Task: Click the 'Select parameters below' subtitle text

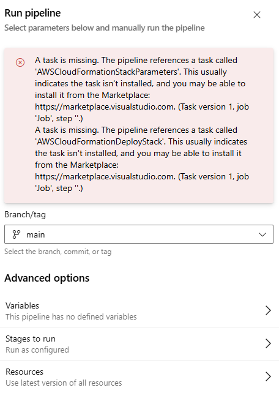Action: (105, 28)
